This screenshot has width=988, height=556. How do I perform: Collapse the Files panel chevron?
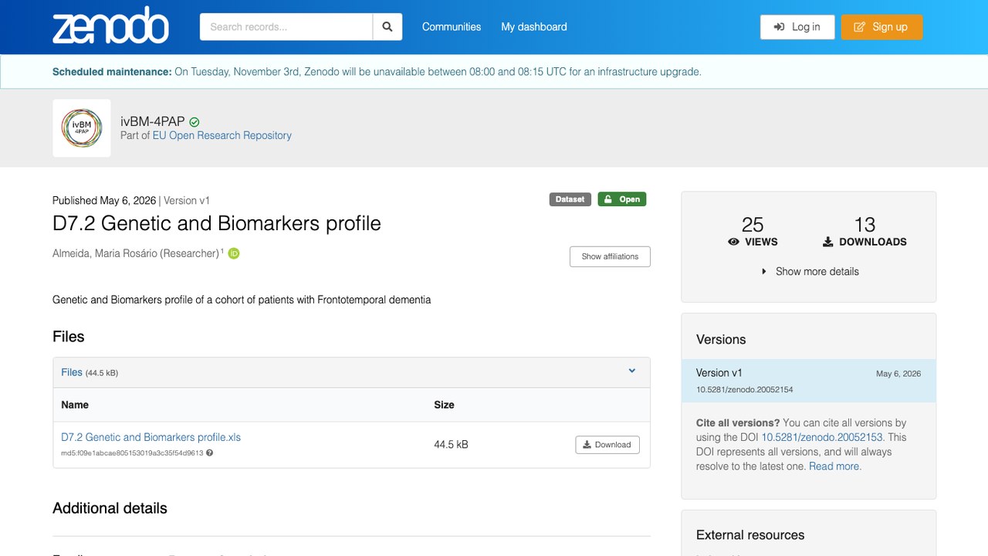coord(632,371)
